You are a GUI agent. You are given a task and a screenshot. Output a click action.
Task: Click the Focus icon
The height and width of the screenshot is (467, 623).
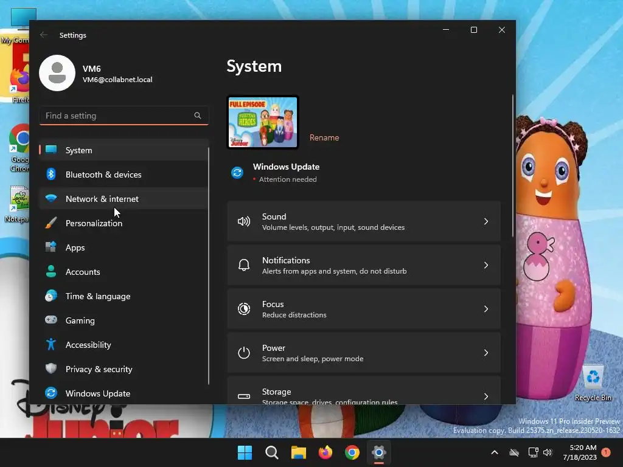click(244, 308)
